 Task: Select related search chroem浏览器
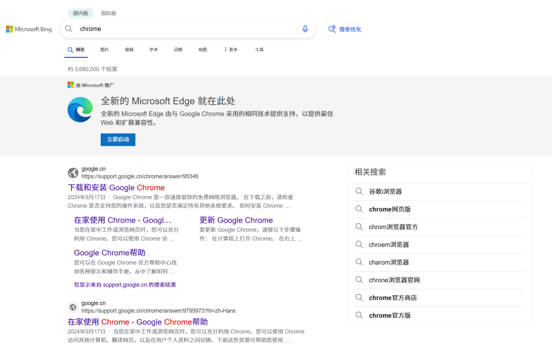[388, 245]
